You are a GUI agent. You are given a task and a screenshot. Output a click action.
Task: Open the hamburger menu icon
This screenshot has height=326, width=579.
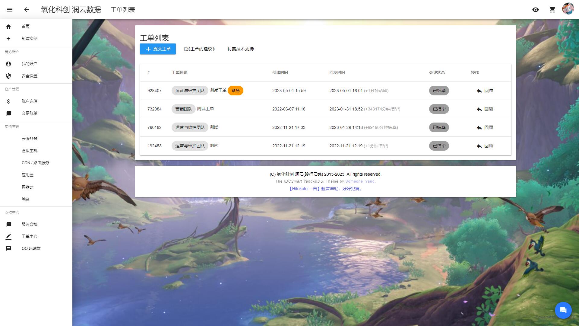(x=10, y=10)
